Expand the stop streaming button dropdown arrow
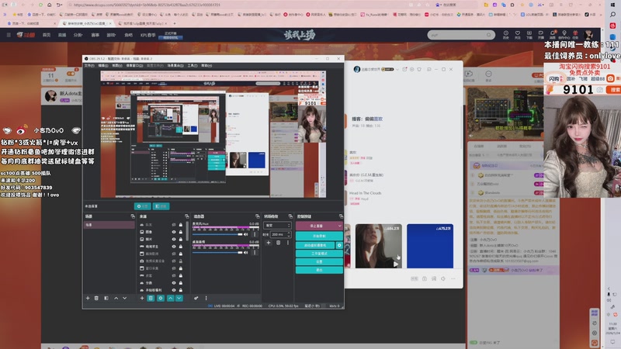The image size is (621, 349). click(339, 226)
